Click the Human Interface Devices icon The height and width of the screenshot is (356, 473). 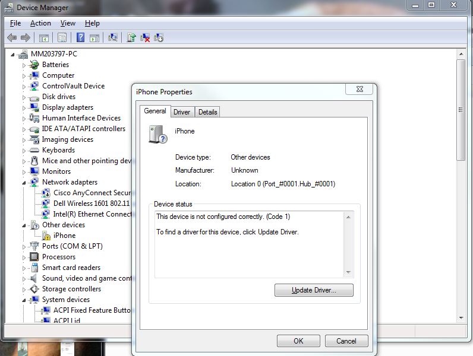34,117
